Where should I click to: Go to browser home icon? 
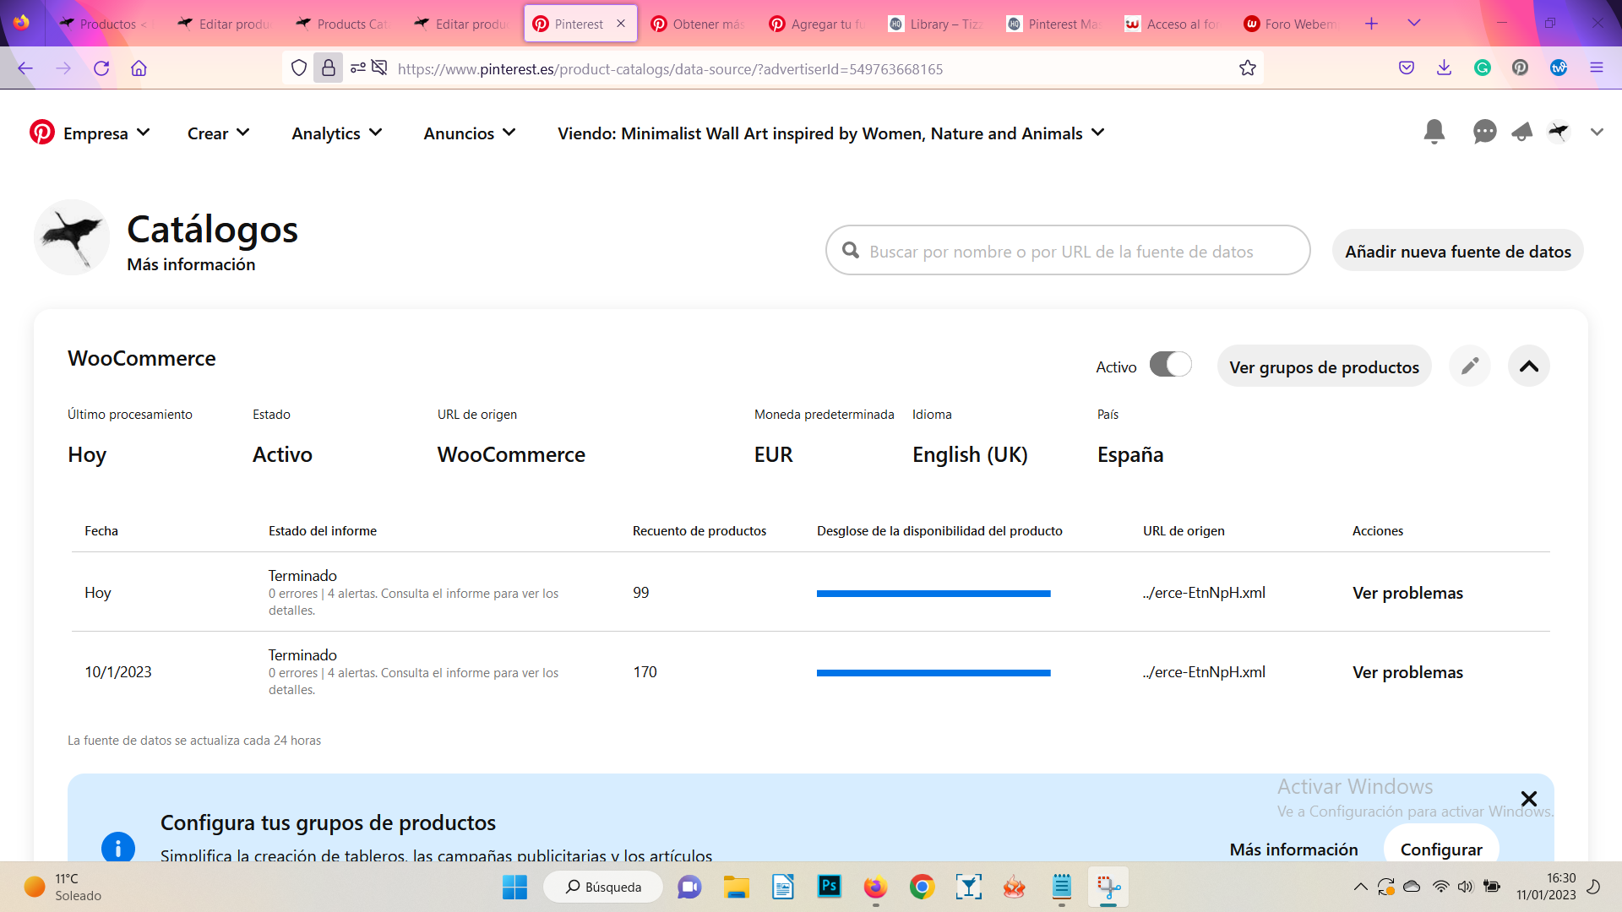[x=139, y=68]
